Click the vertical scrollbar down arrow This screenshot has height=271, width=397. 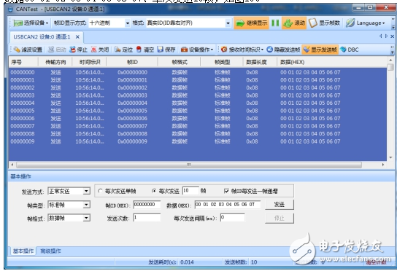(x=390, y=157)
